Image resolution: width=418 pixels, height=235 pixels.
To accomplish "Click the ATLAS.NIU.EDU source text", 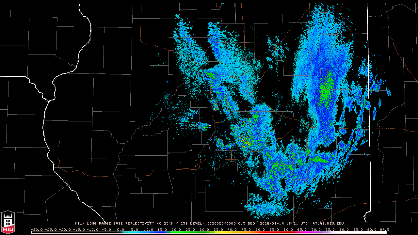I will tap(328, 224).
